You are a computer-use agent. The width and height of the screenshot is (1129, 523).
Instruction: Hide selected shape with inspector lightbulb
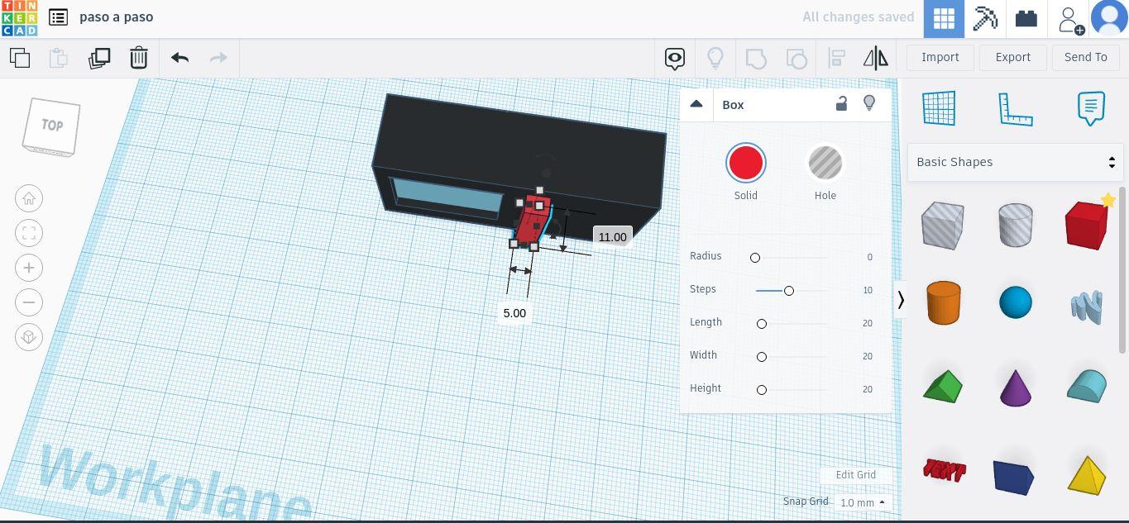[x=869, y=103]
